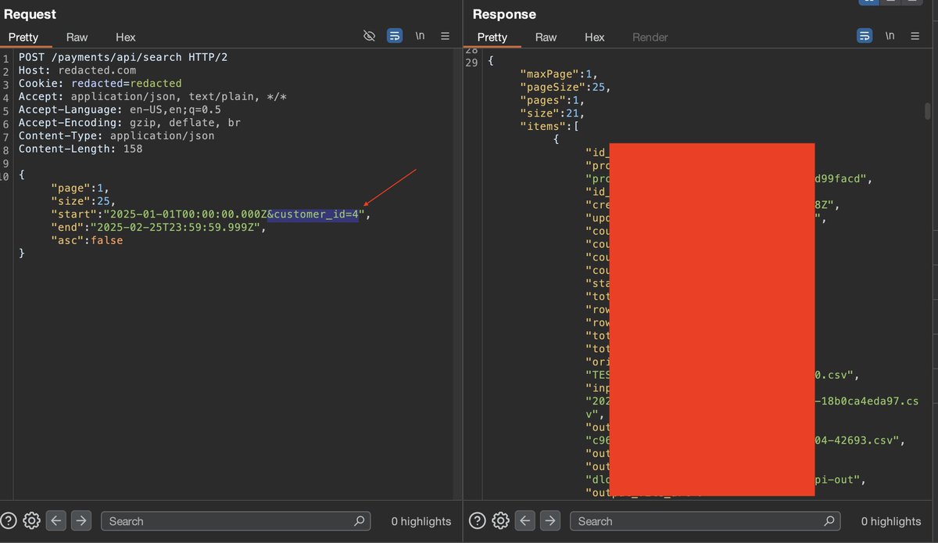Click the 'Content-Length: 158' header line

coord(81,149)
